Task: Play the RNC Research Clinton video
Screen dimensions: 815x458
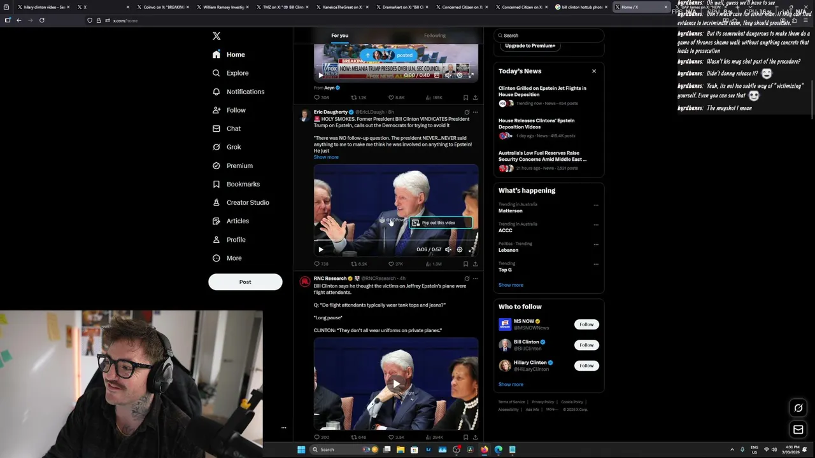Action: [x=396, y=384]
